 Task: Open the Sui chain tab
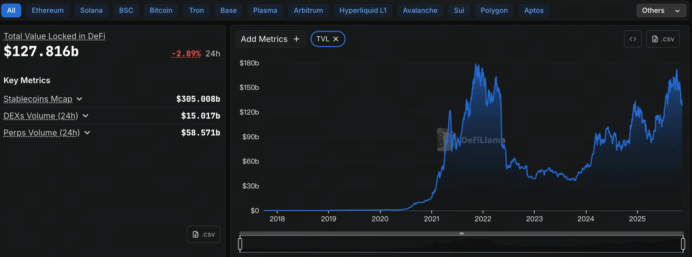pyautogui.click(x=459, y=10)
